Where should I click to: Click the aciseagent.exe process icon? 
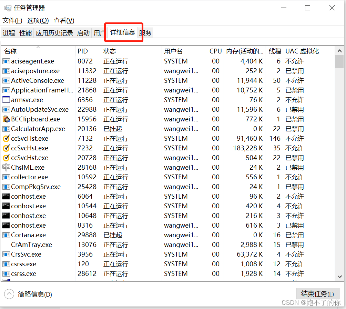6,61
